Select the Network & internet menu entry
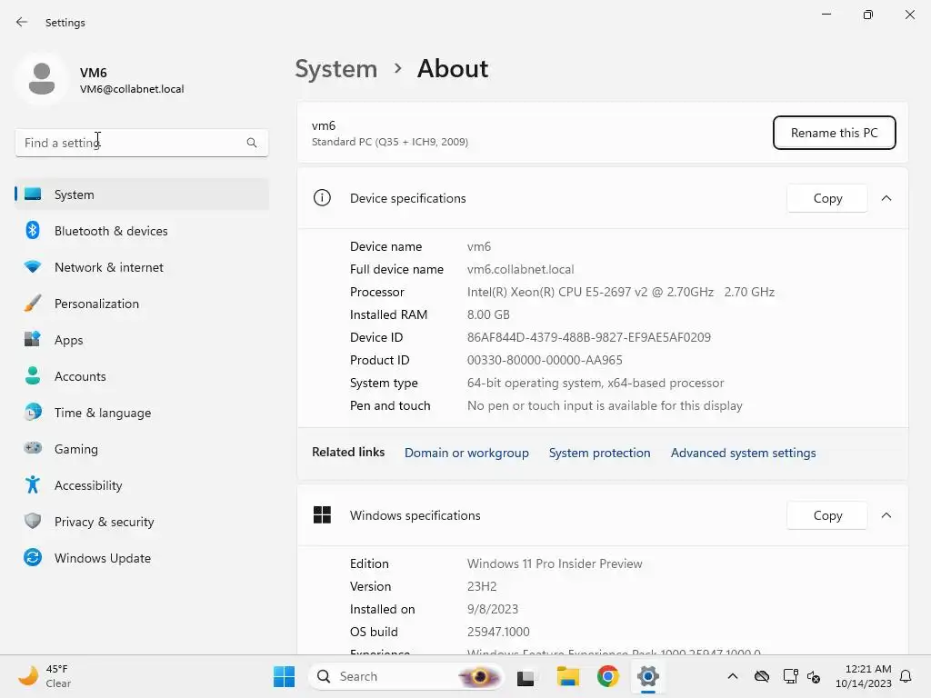931x698 pixels. click(142, 266)
